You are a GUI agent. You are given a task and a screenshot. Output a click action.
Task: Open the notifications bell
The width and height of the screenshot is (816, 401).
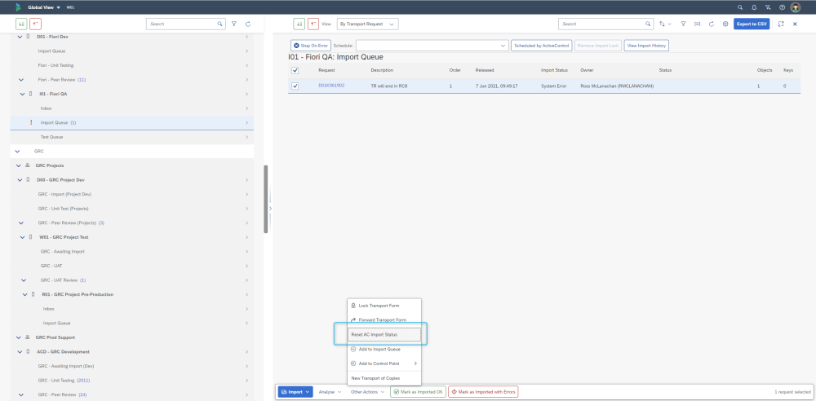tap(754, 7)
